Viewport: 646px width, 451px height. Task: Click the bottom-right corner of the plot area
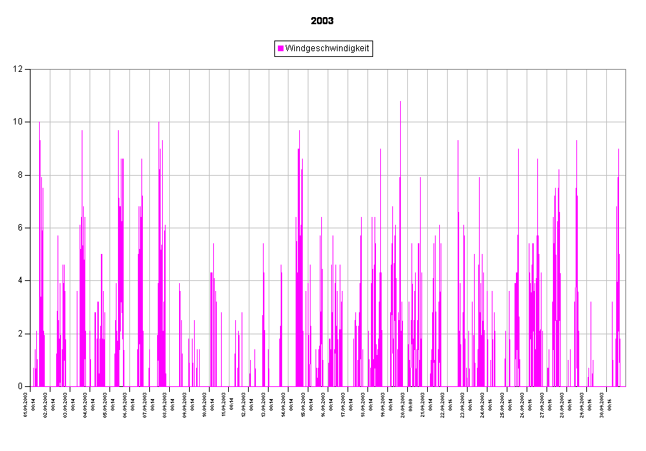(625, 386)
